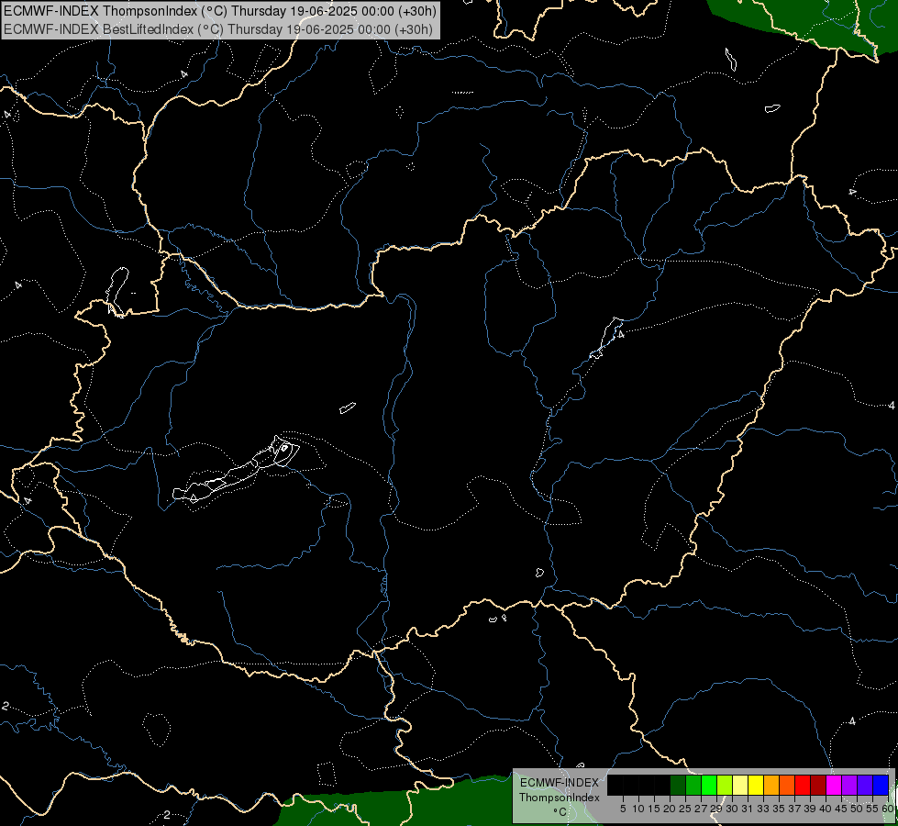Pick the pale yellow 30–31 legend swatch
The width and height of the screenshot is (898, 826).
click(740, 785)
